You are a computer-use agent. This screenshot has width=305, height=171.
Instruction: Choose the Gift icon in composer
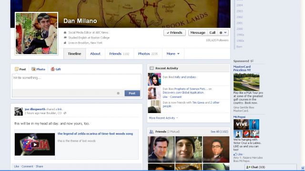pos(52,69)
